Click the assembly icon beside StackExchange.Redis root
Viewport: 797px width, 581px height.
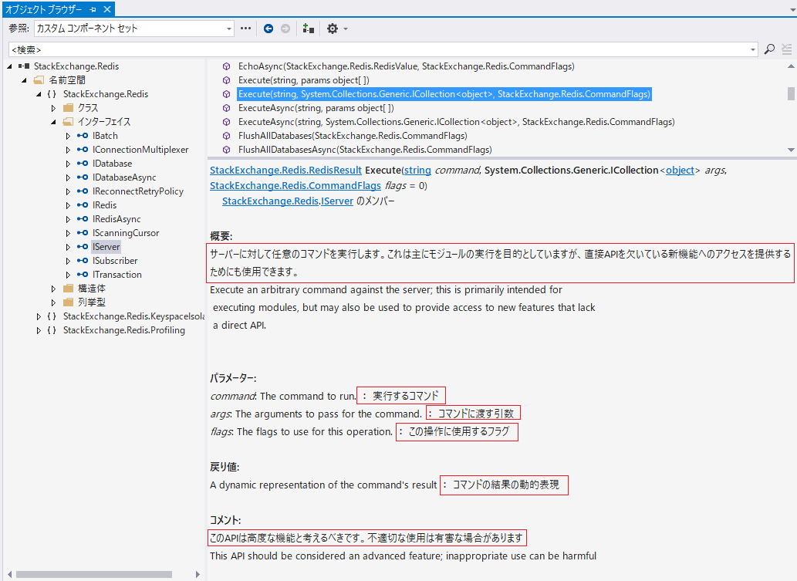(24, 66)
